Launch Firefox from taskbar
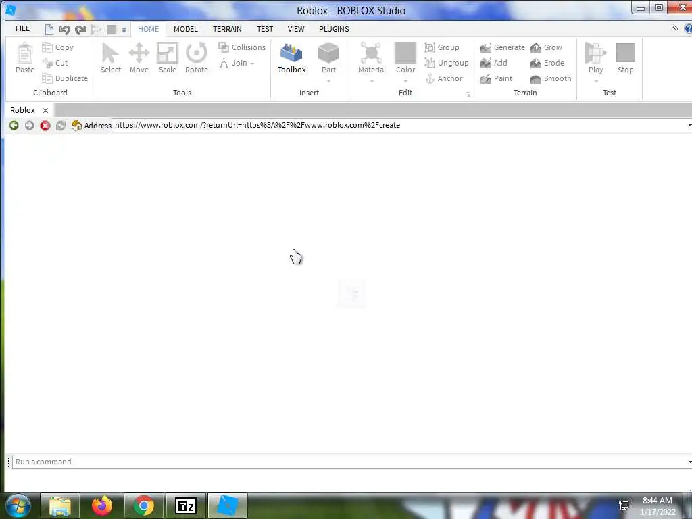The image size is (692, 519). coord(102,505)
